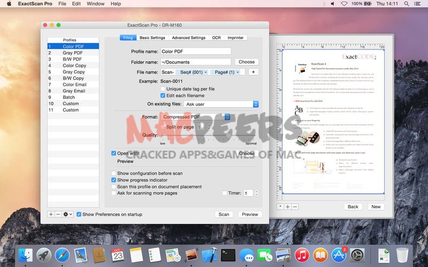Launch Safari from the Dock
This screenshot has width=428, height=267.
click(x=62, y=255)
